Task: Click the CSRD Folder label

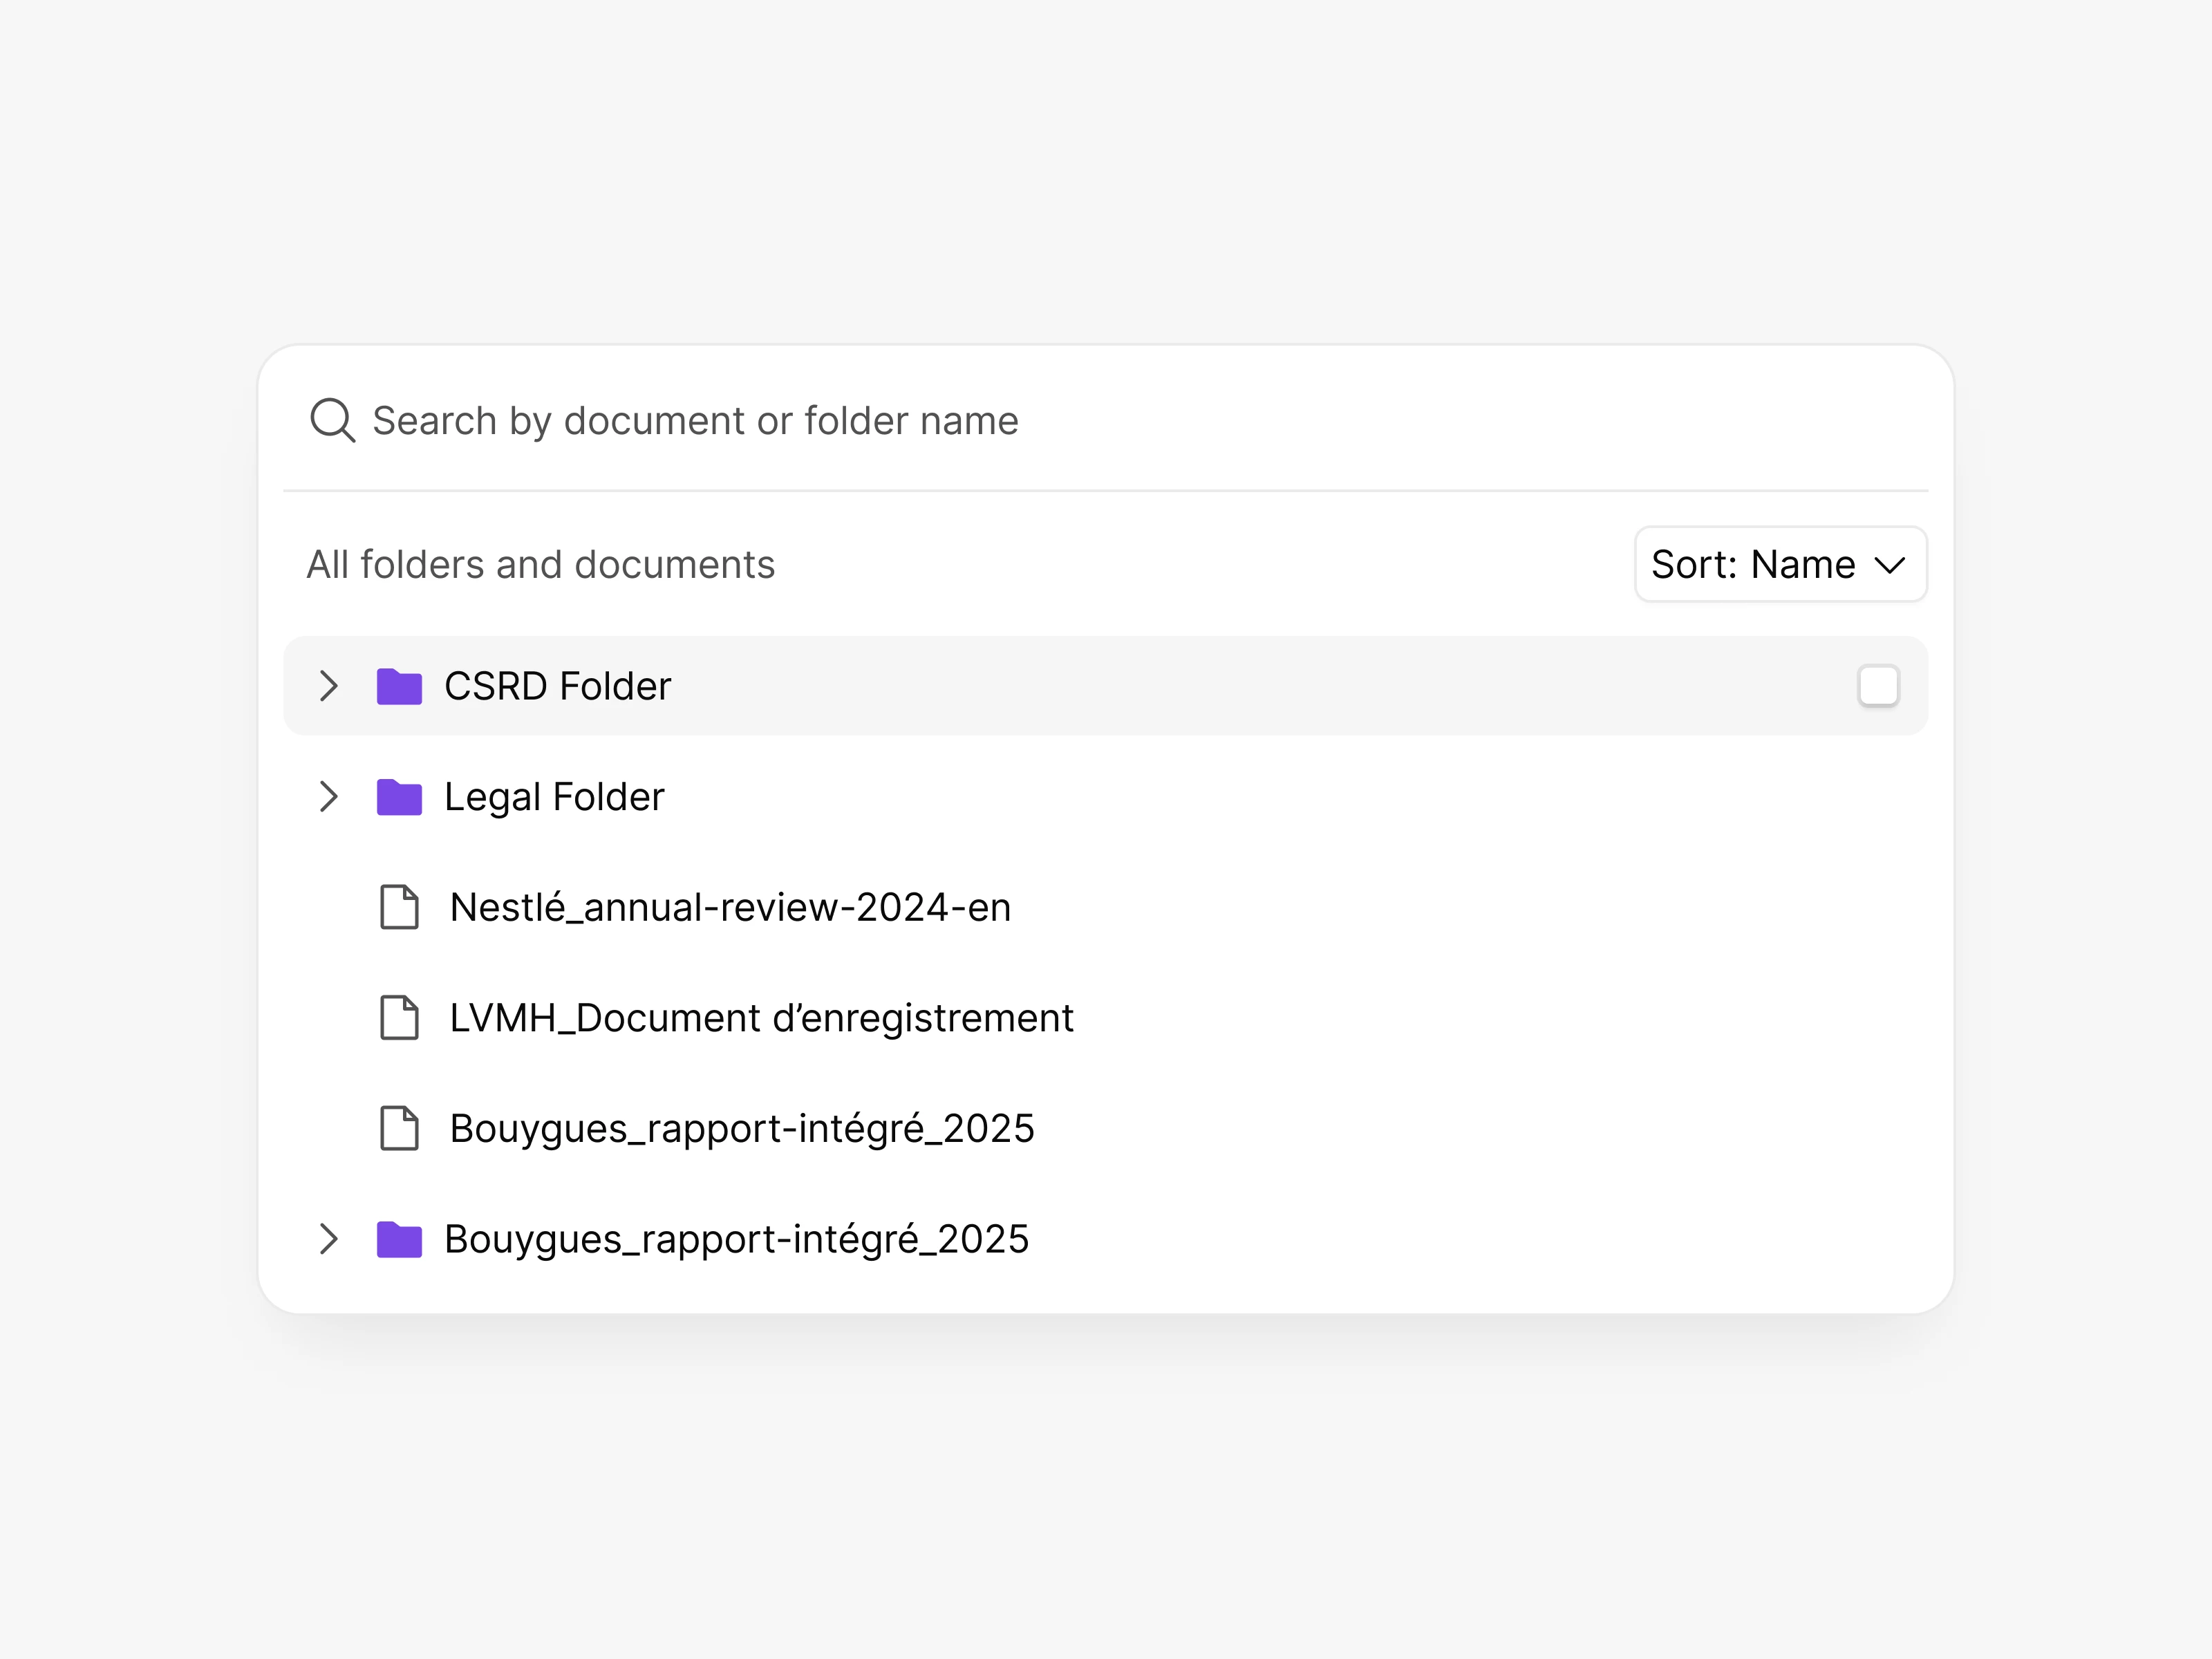Action: (557, 686)
